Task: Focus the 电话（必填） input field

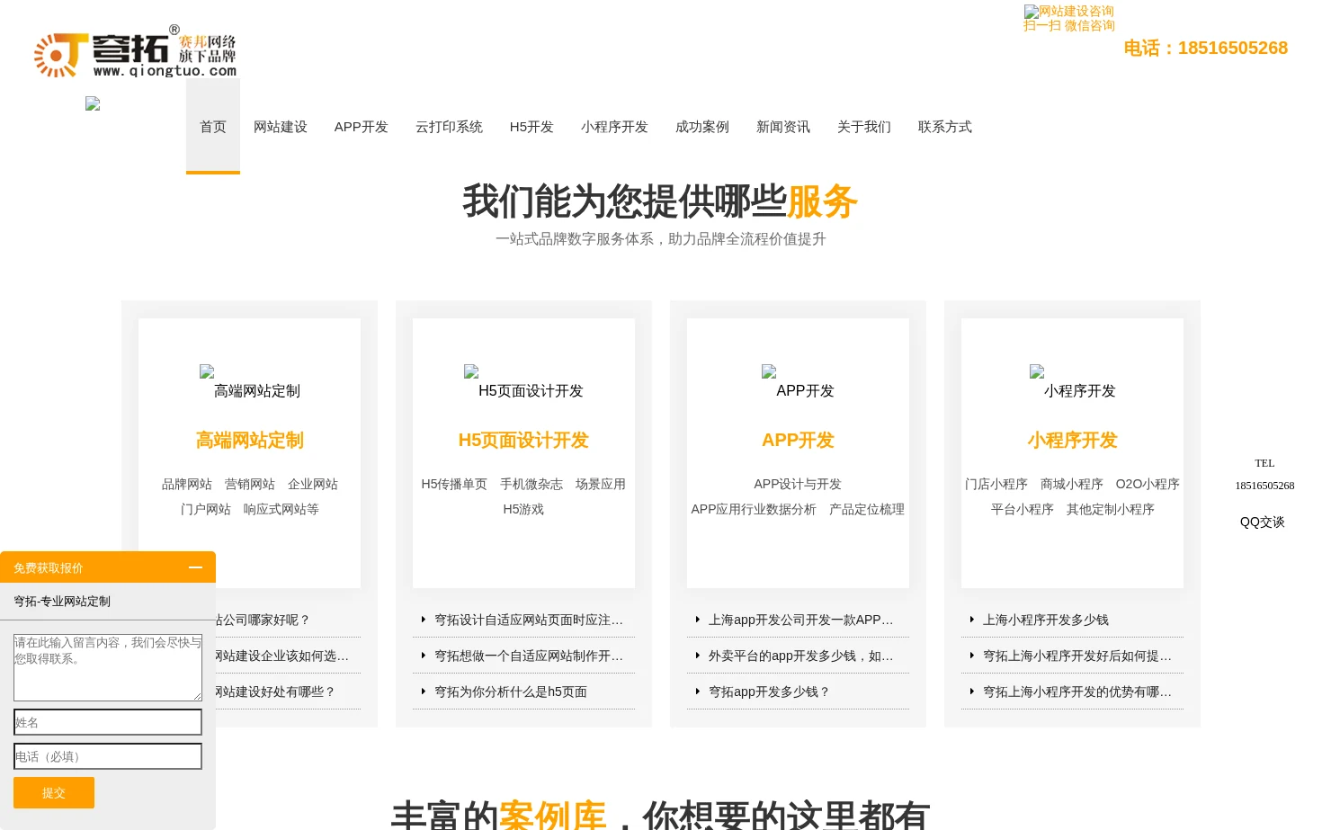Action: (x=108, y=756)
